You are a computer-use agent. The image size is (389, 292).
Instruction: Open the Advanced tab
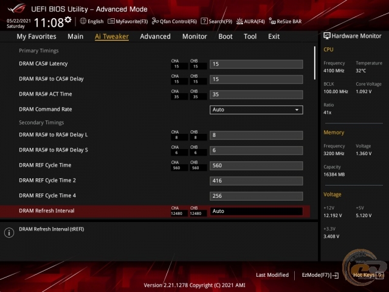pyautogui.click(x=156, y=36)
